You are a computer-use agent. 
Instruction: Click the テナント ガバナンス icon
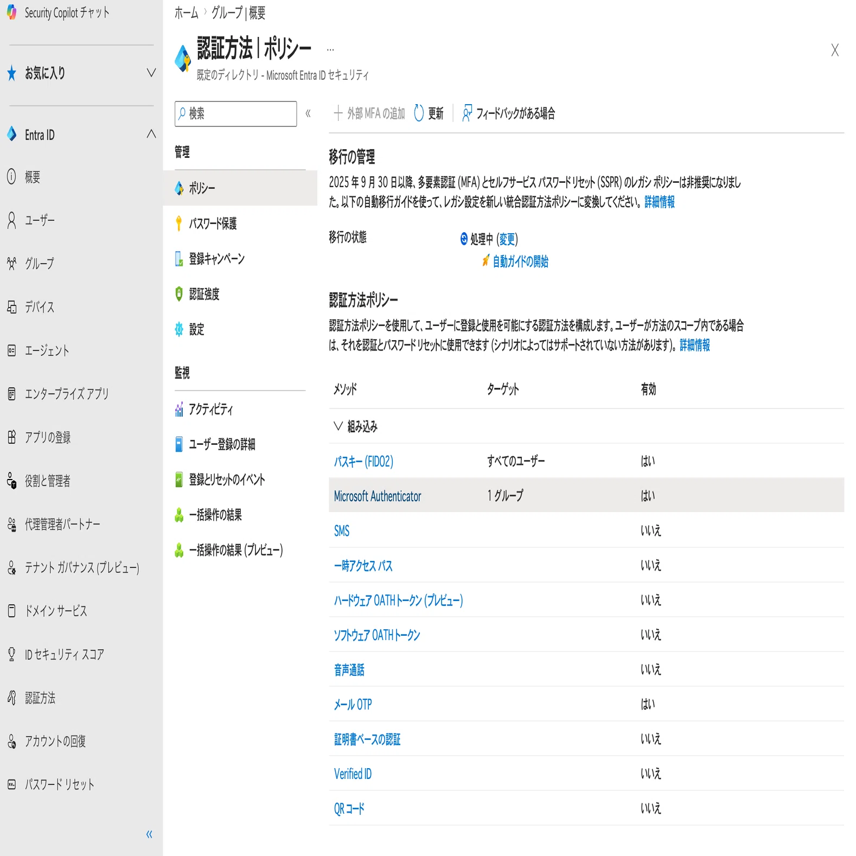11,567
